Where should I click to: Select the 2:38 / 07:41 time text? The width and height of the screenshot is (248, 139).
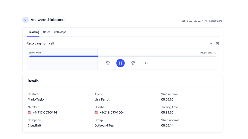point(35,53)
